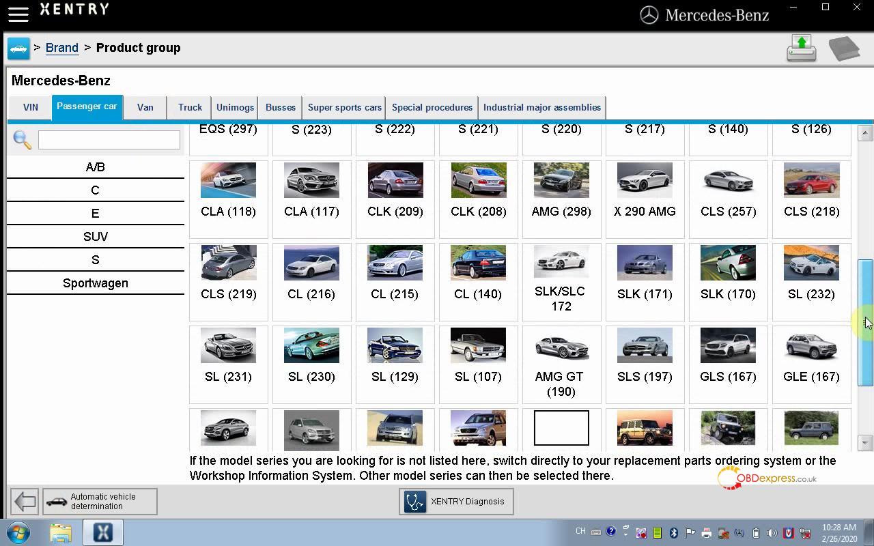Pick the SLK (170) tile
874x546 pixels.
point(728,282)
